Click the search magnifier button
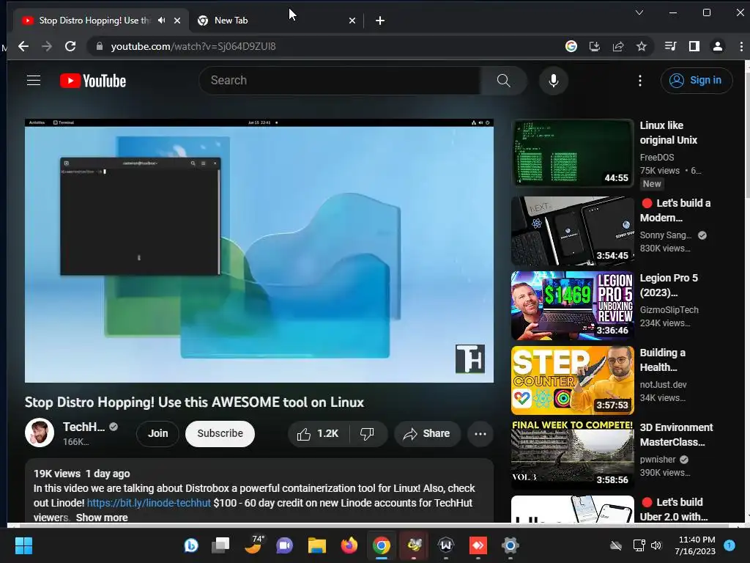This screenshot has height=563, width=750. (503, 81)
